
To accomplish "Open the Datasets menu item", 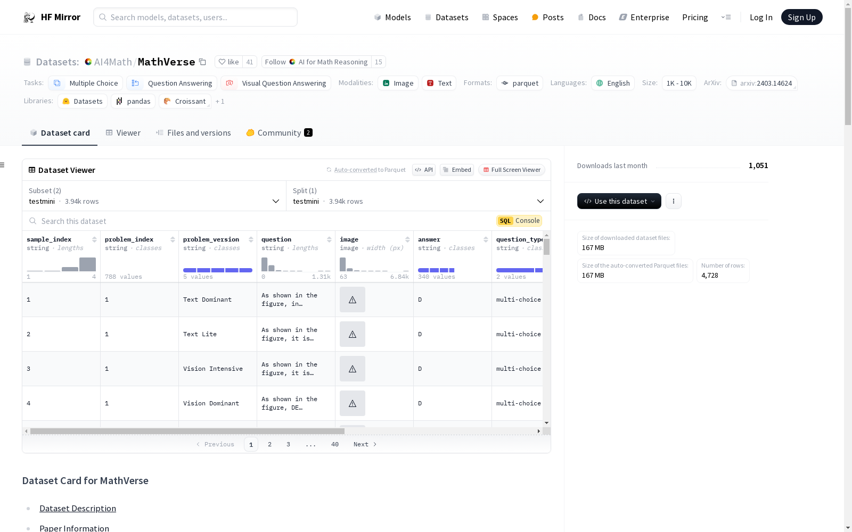I will [446, 18].
